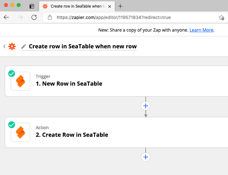Click the Trigger label text
228x175 pixels.
43,76
